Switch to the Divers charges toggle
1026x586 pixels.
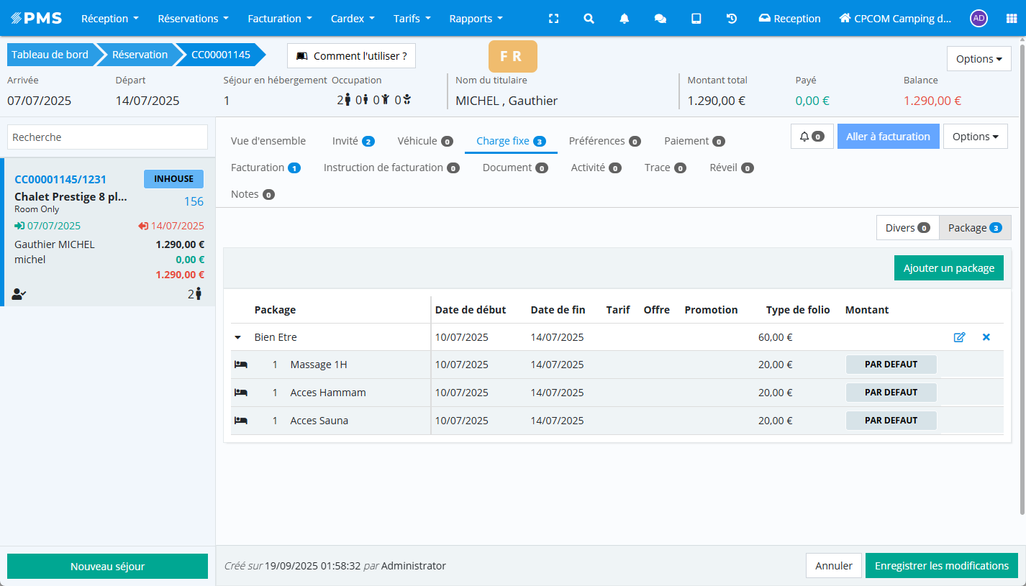click(x=907, y=228)
